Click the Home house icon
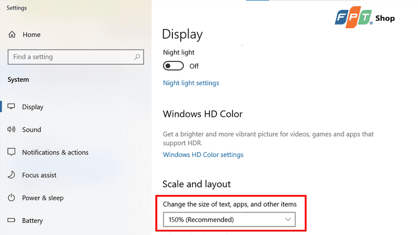The image size is (418, 235). (x=12, y=34)
